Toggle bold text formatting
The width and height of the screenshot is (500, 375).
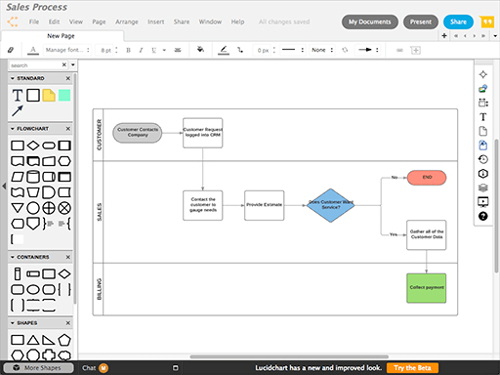point(128,50)
